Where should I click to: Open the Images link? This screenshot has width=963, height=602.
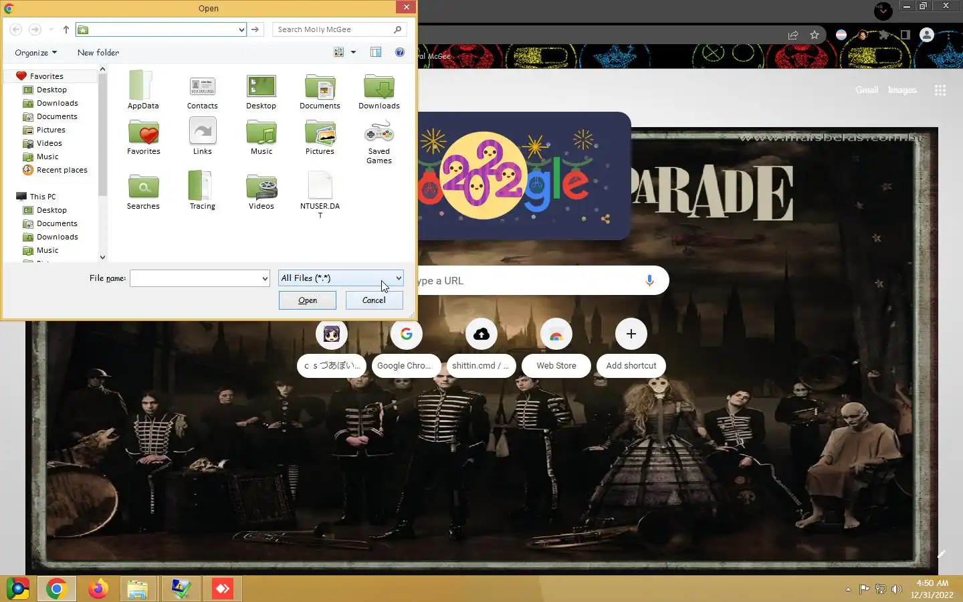[x=902, y=90]
